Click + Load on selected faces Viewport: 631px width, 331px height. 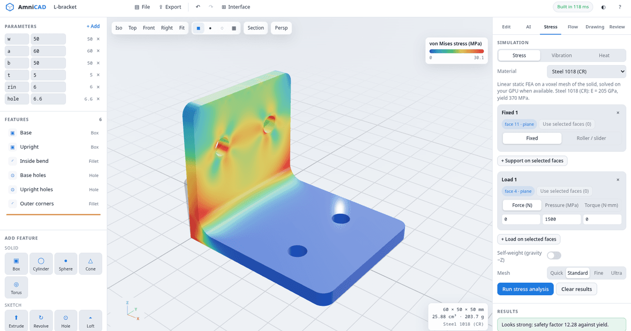tap(528, 239)
